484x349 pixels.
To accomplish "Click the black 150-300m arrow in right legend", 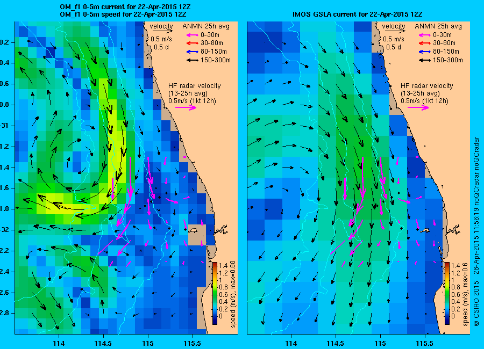I will coord(424,61).
